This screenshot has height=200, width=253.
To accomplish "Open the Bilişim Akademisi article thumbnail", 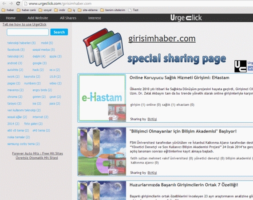I will pyautogui.click(x=102, y=152).
